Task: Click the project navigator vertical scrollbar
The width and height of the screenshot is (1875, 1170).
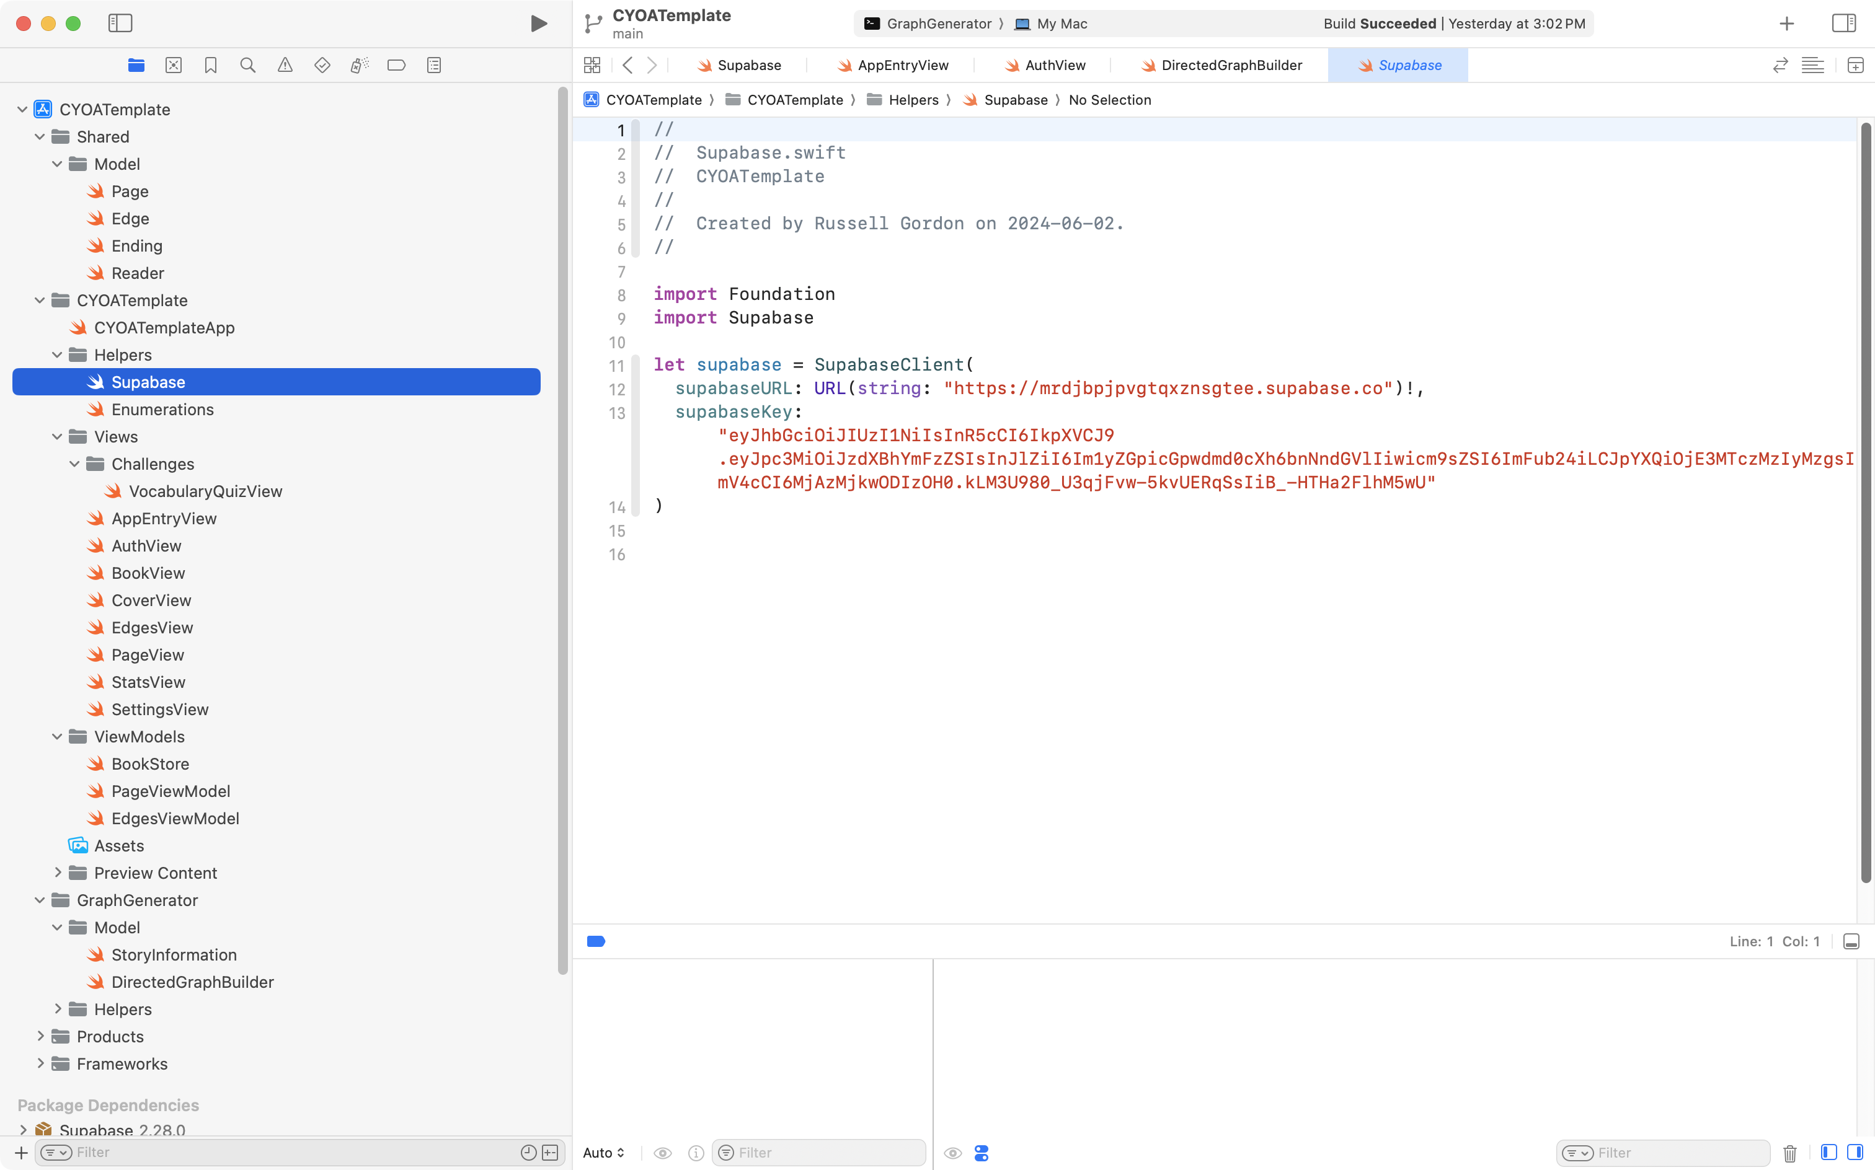Action: point(563,531)
